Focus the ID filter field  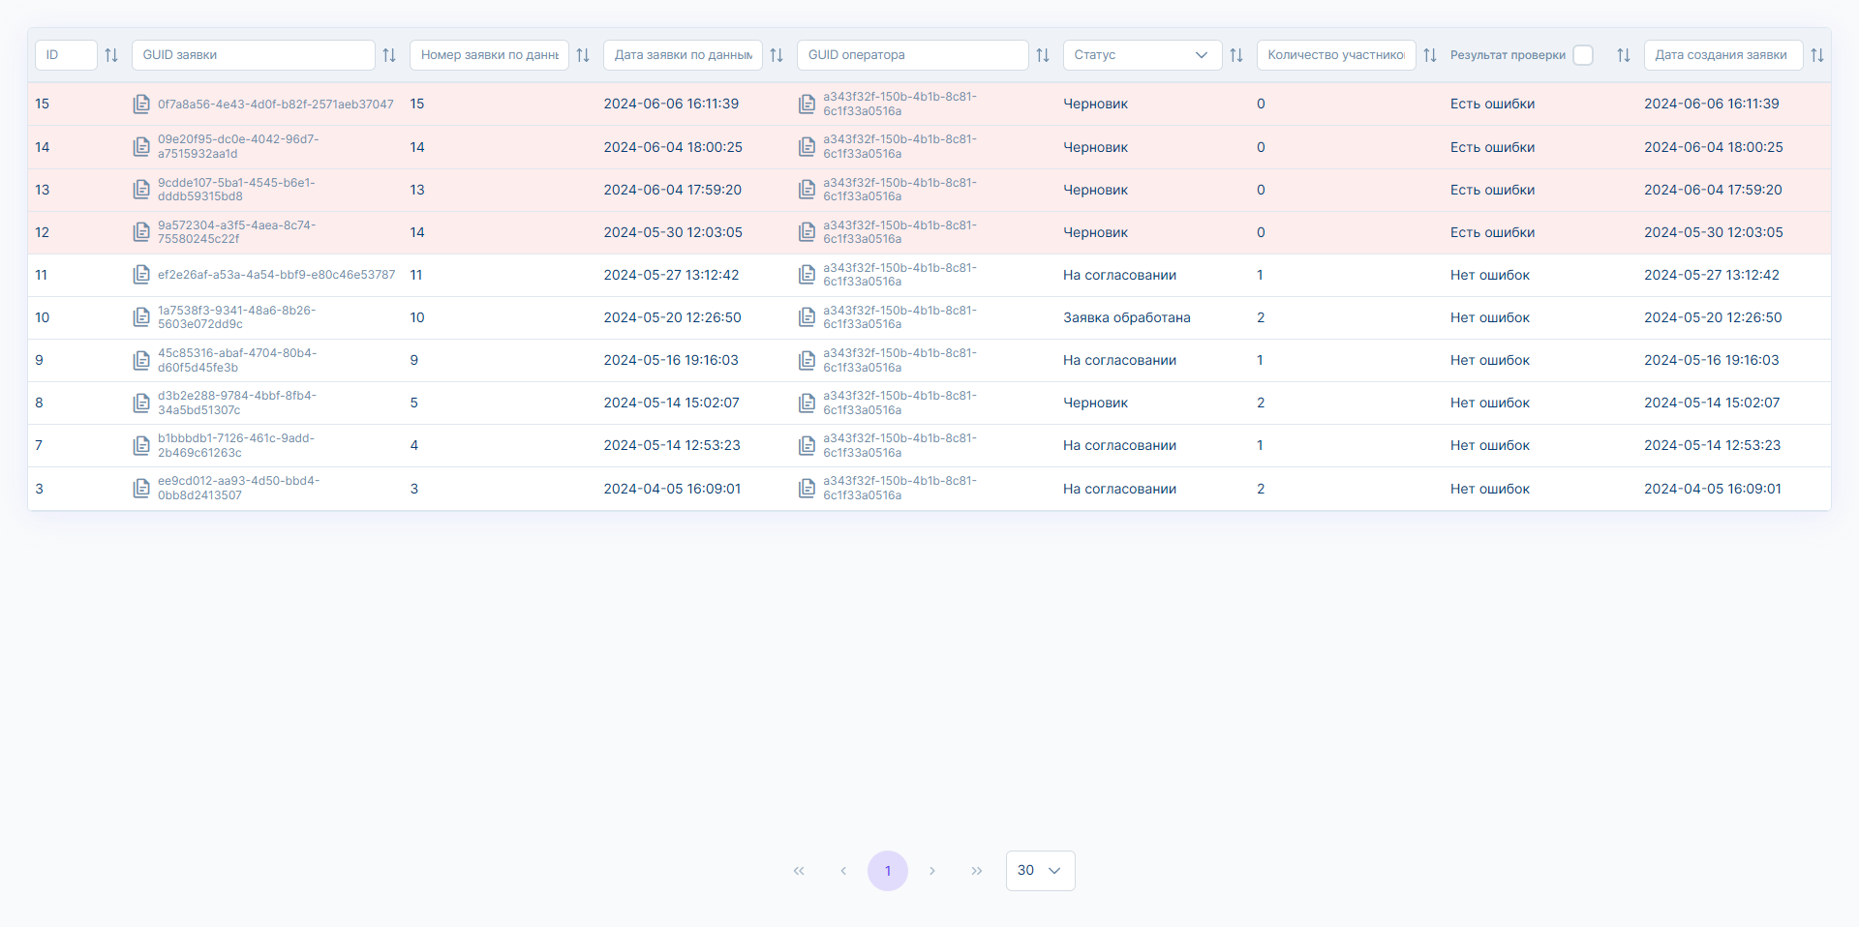click(66, 55)
